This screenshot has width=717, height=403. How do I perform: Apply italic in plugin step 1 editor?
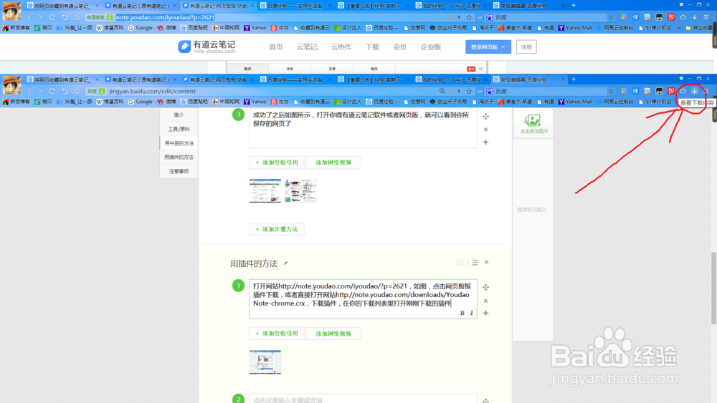(x=472, y=313)
